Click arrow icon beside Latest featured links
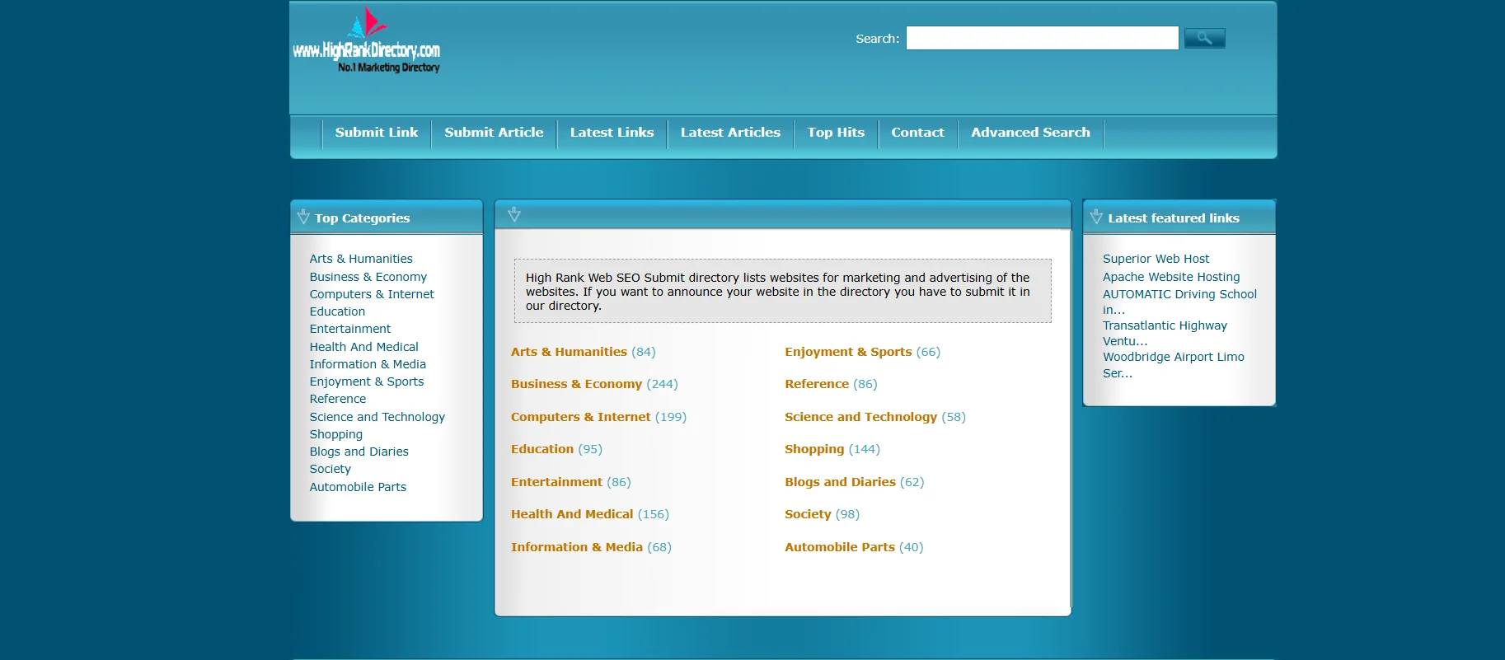 coord(1096,217)
